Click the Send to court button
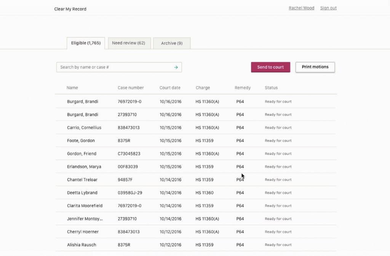Viewport: 390px width, 256px height. pos(270,67)
